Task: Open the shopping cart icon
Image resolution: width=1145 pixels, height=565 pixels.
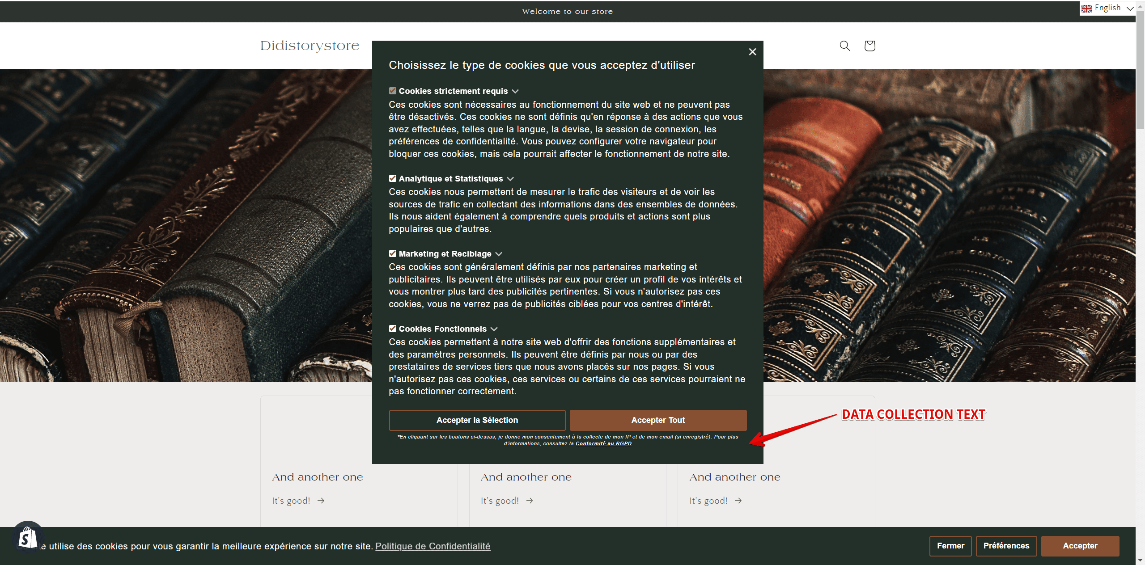Action: (x=869, y=46)
